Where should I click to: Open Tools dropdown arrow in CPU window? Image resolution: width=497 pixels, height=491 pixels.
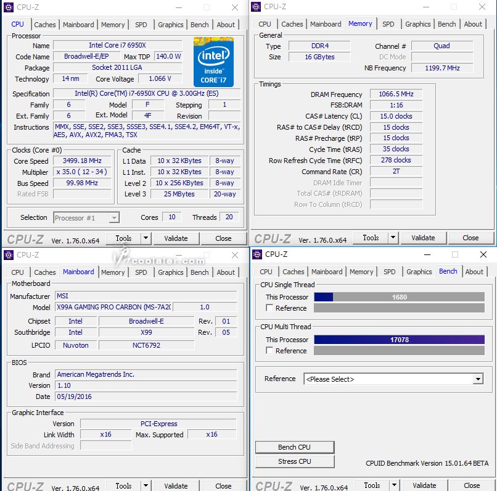pos(146,238)
